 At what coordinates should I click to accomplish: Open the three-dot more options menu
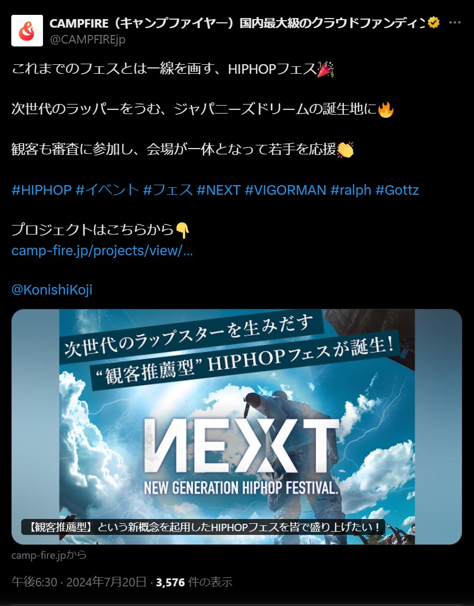pos(455,23)
